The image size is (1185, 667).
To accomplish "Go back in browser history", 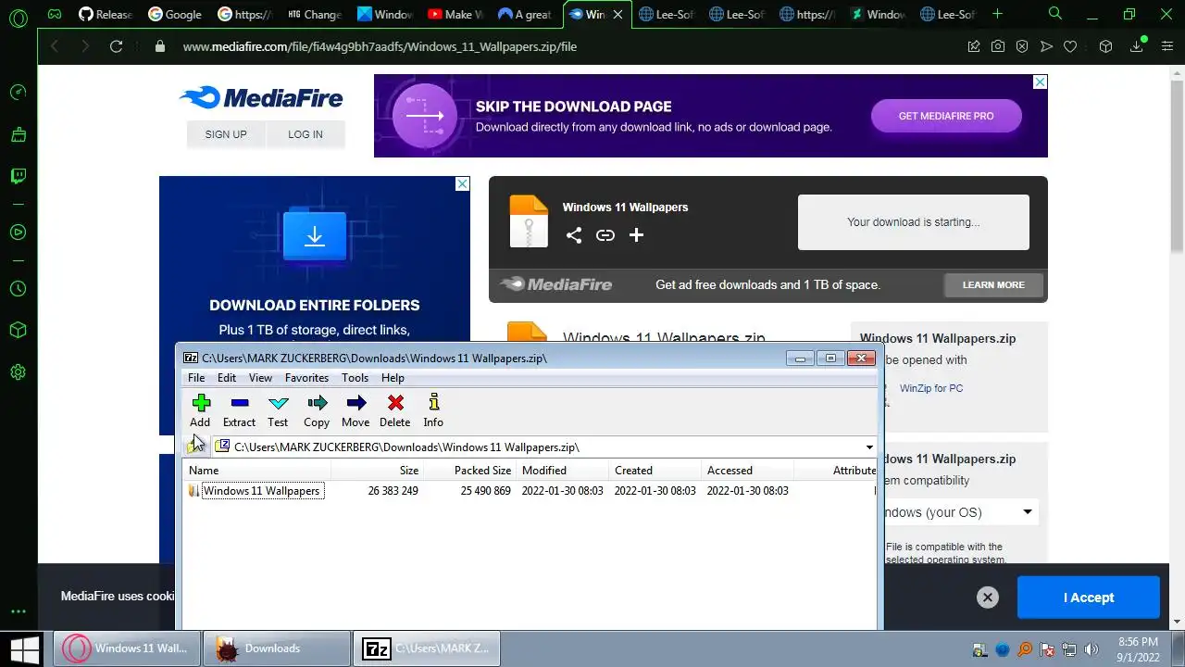I will (x=55, y=46).
